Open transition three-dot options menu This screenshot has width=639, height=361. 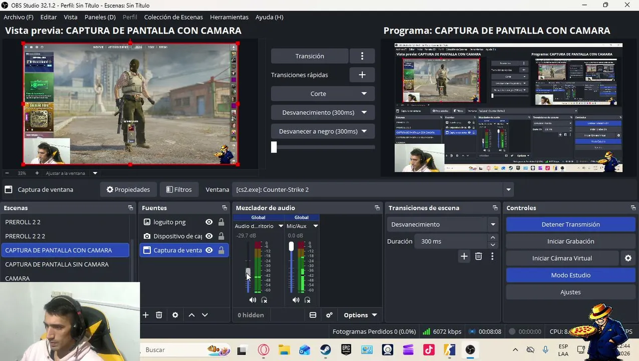(492, 256)
